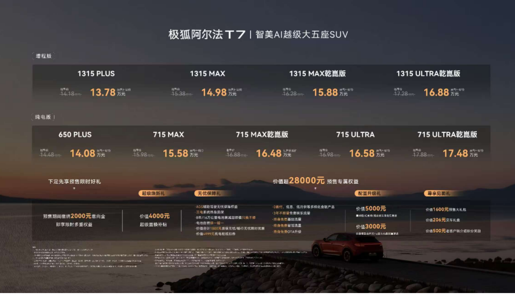Click the 16.58 万元 price
The width and height of the screenshot is (515, 294).
click(367, 153)
